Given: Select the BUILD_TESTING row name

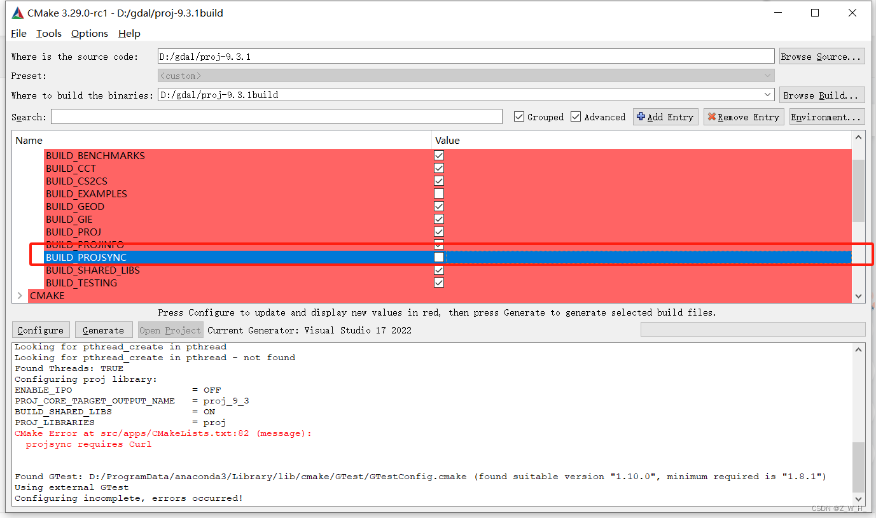Looking at the screenshot, I should 81,283.
